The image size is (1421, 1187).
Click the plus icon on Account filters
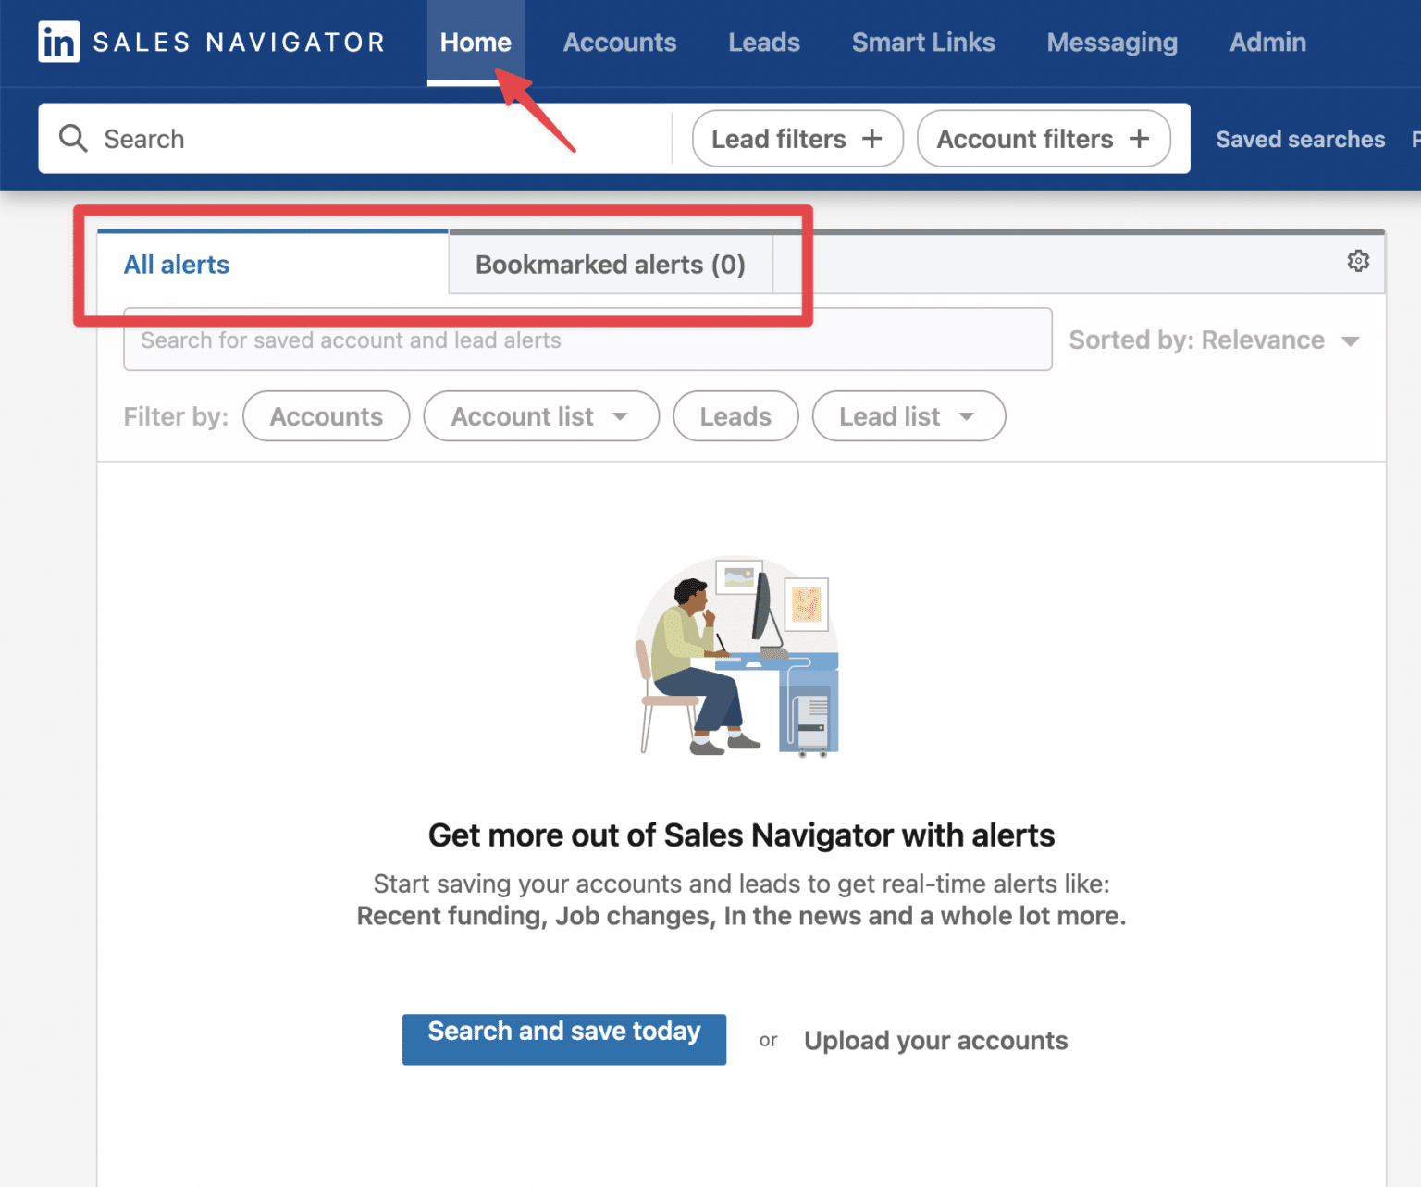[1139, 138]
